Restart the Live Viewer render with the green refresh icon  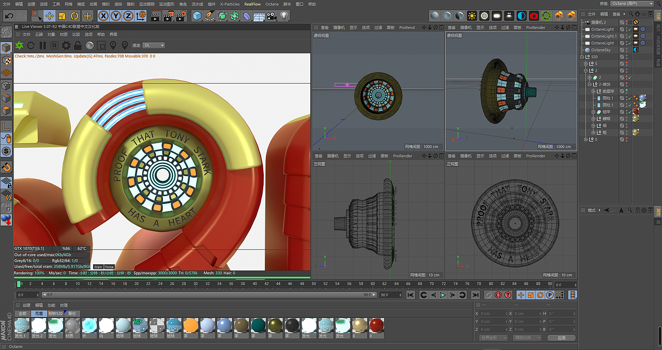[x=20, y=45]
